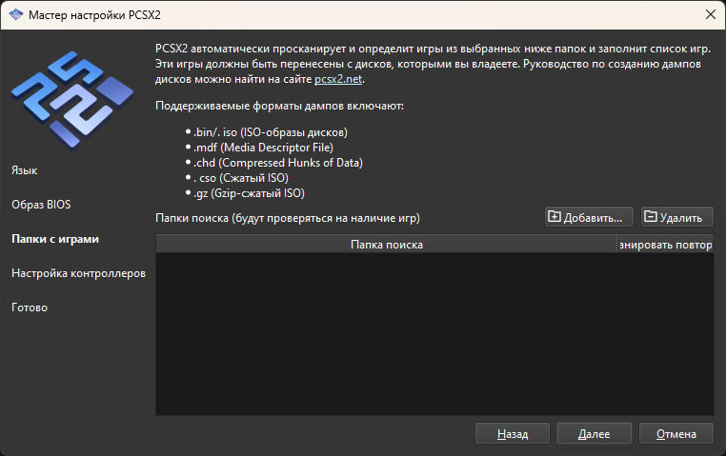
Task: Click the recursive scan column header
Action: (x=665, y=245)
